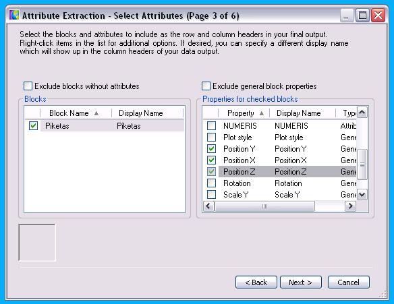Select the Piketas block name cell
Screen dimensions: 394x304
tap(57, 126)
